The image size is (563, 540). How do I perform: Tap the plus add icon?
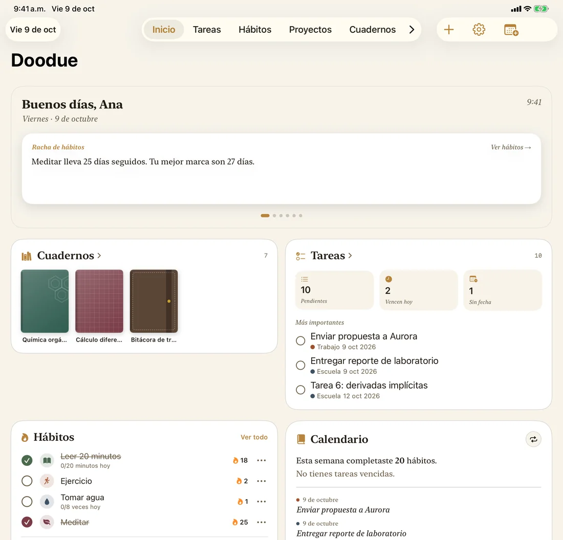pyautogui.click(x=449, y=30)
